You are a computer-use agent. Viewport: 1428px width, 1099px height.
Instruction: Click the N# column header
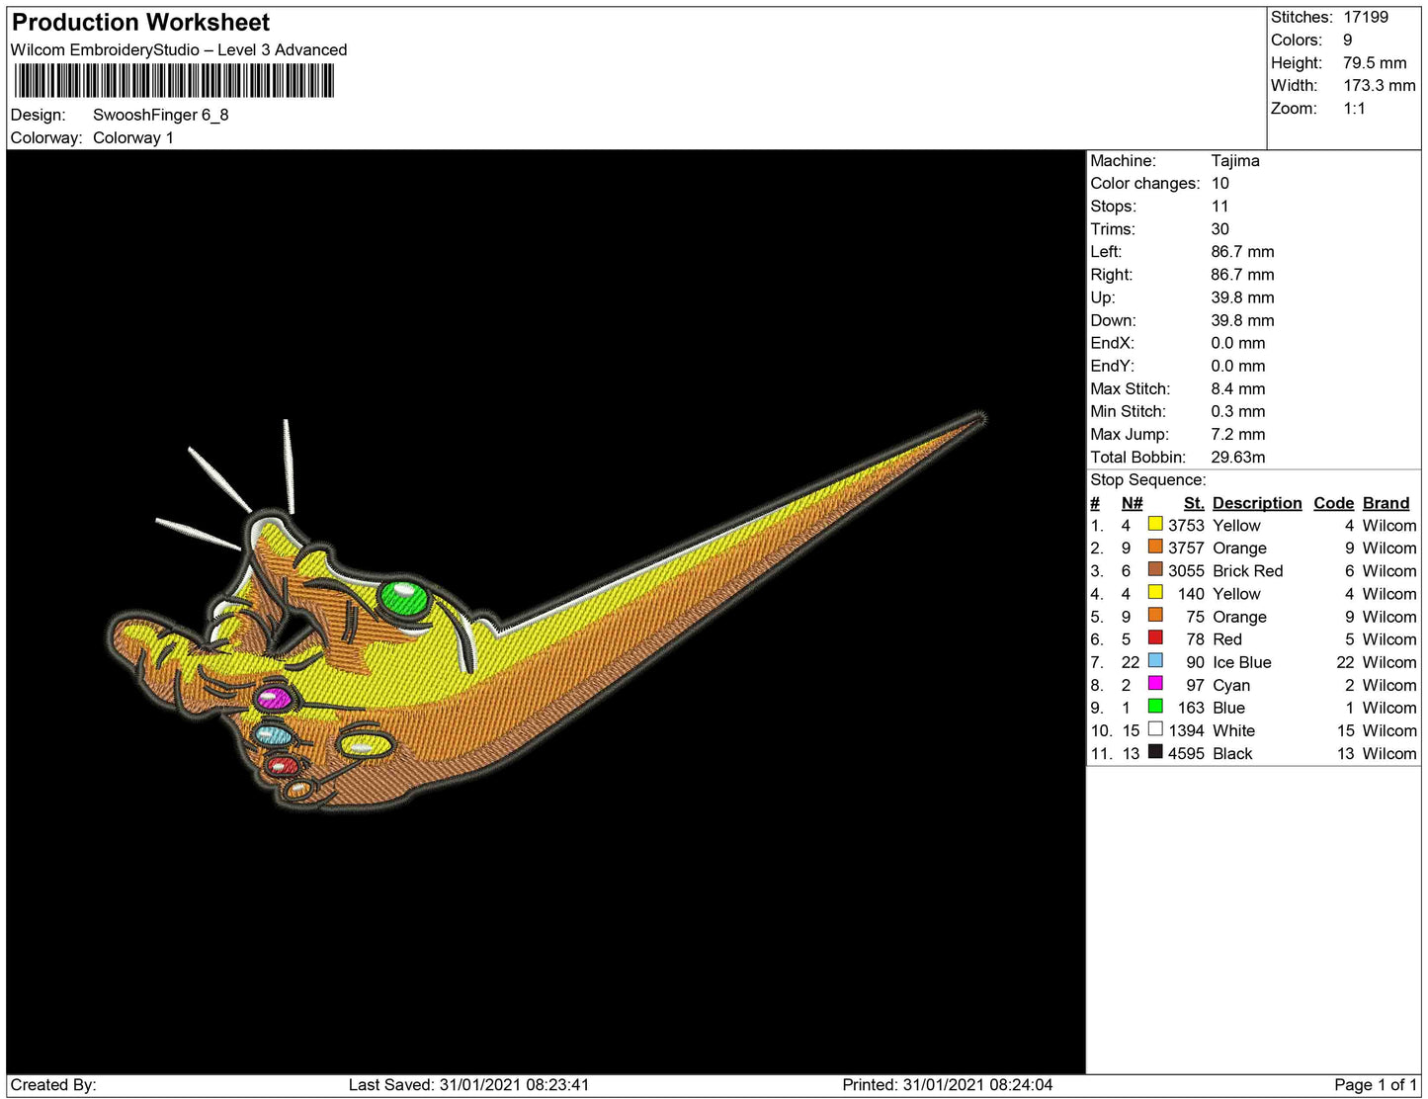[1132, 503]
